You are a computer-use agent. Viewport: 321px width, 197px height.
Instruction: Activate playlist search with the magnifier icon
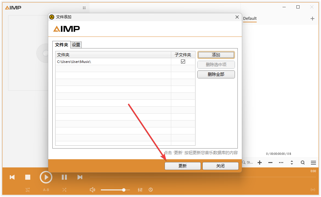[x=302, y=162]
